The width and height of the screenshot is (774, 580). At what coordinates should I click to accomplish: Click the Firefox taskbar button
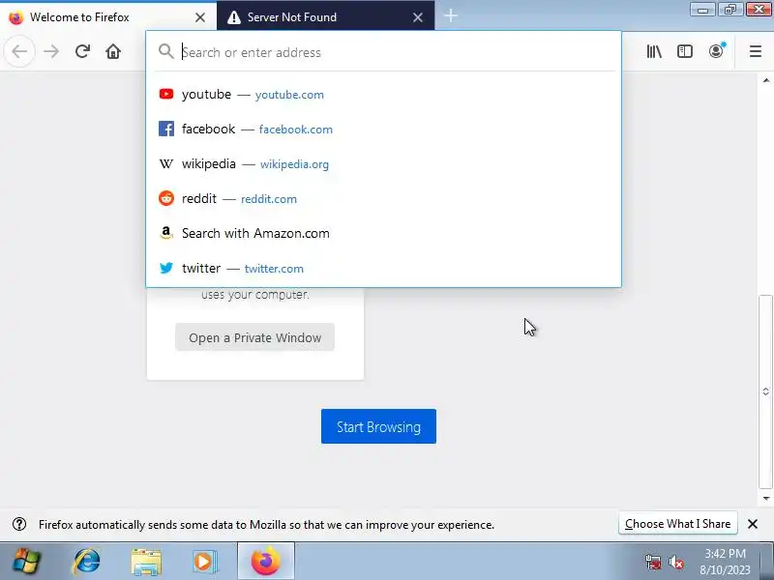tap(266, 562)
